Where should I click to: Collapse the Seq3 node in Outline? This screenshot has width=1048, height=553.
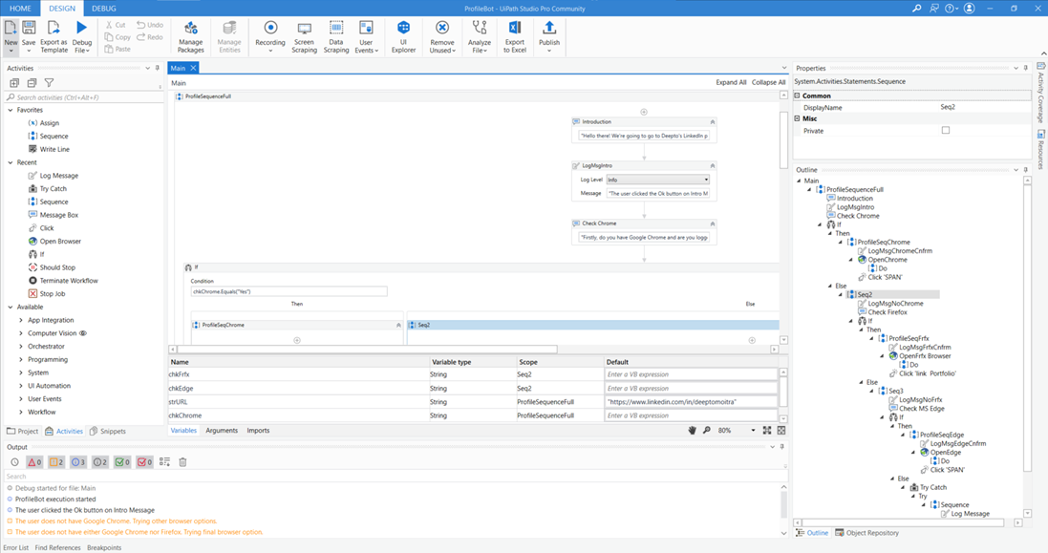pyautogui.click(x=871, y=390)
